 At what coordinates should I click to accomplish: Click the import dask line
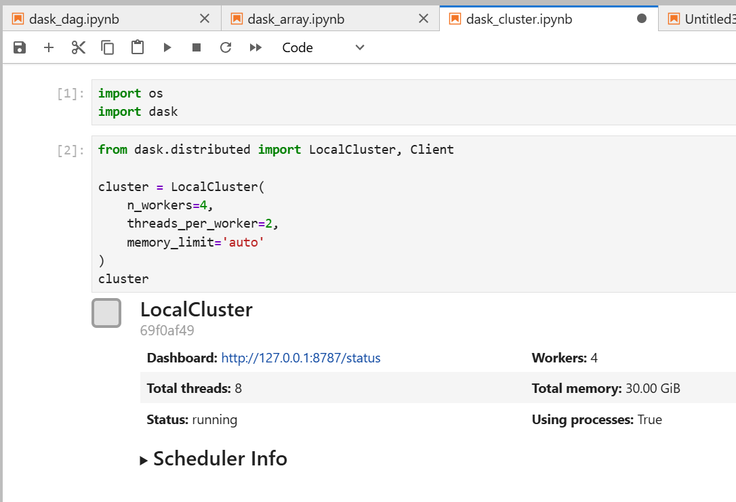click(x=138, y=112)
